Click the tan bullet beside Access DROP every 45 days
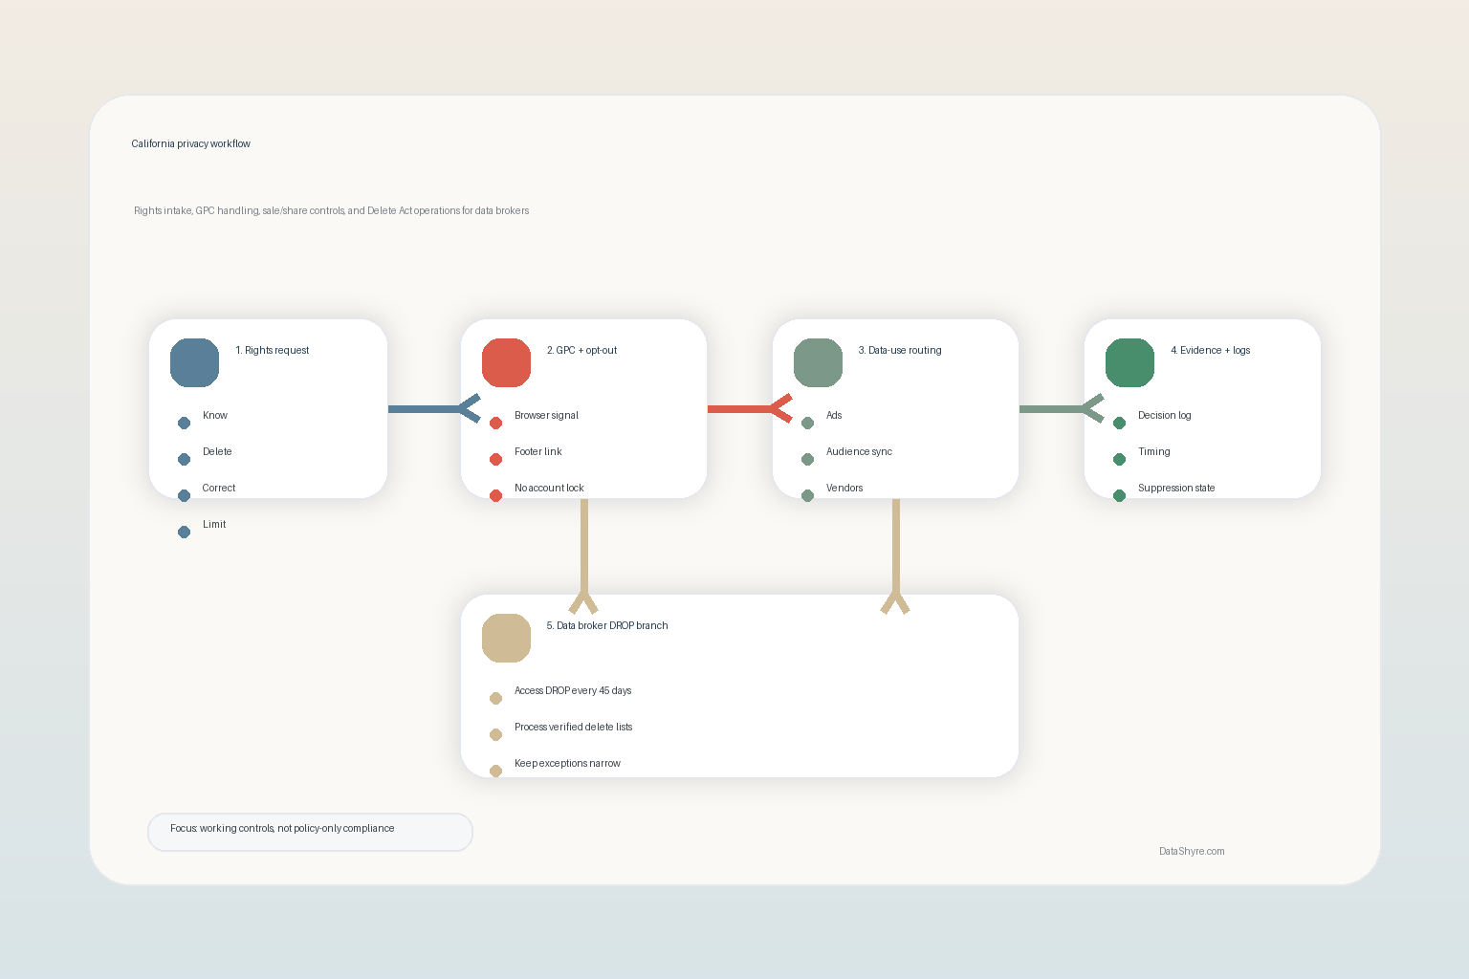This screenshot has width=1469, height=979. pyautogui.click(x=495, y=698)
